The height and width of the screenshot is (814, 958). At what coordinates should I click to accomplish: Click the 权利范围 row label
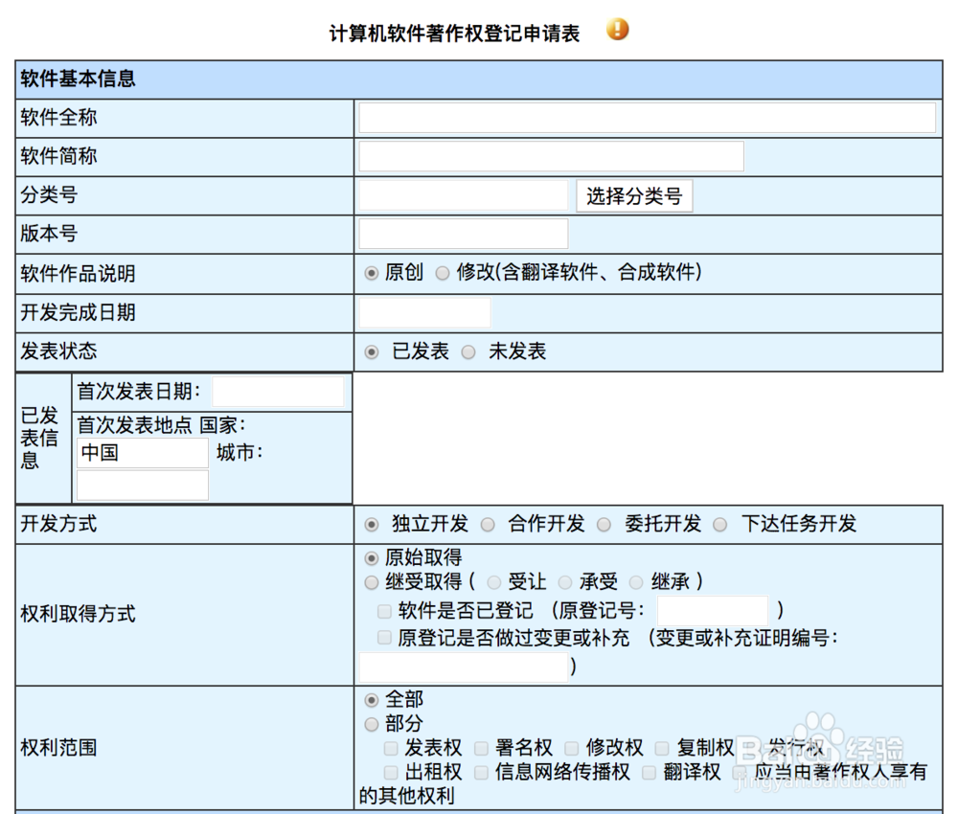(58, 747)
